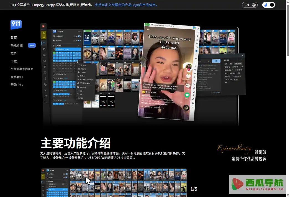Open the 功能介绍 menu item
The height and width of the screenshot is (197, 290).
click(x=17, y=45)
